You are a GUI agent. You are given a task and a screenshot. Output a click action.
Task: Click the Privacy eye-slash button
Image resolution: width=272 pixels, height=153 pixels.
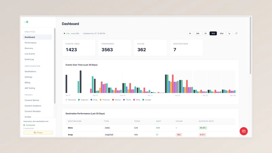[38, 133]
